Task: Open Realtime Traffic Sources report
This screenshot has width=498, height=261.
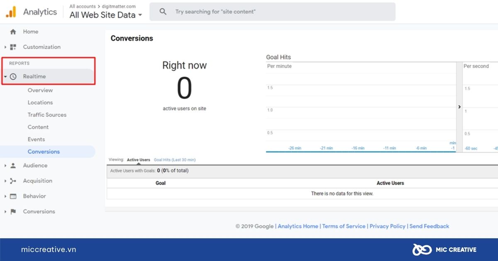Action: (47, 115)
